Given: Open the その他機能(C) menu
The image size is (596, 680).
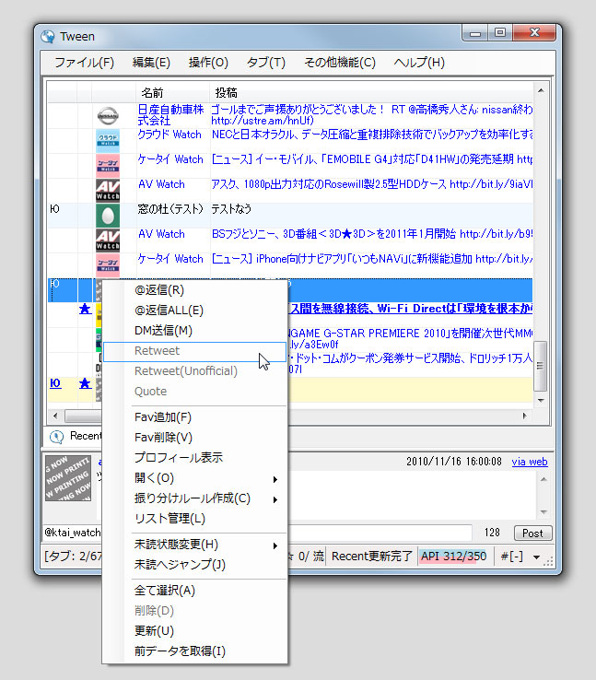Looking at the screenshot, I should [x=340, y=63].
